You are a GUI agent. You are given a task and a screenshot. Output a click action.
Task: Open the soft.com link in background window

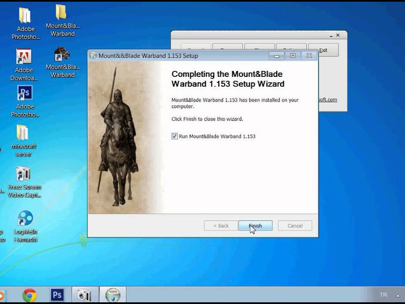tap(328, 100)
